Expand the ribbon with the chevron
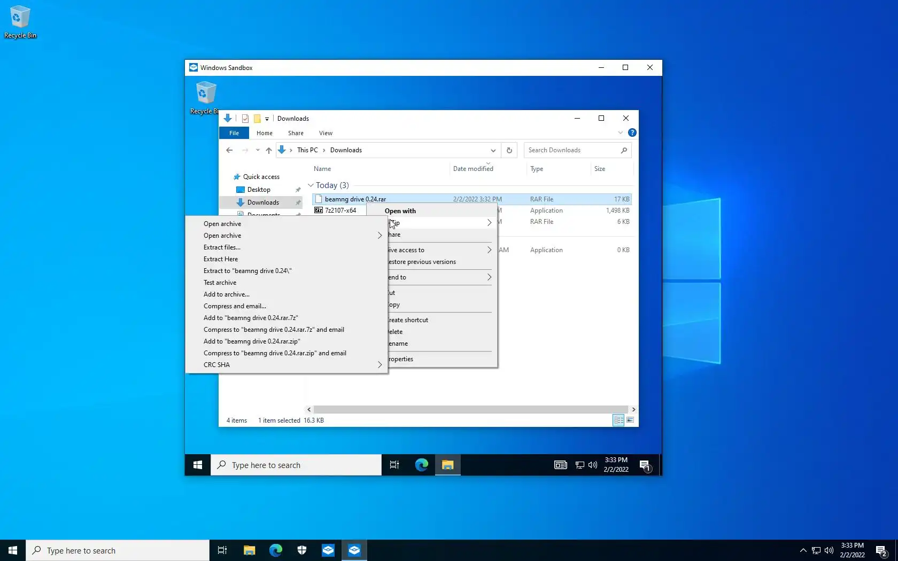 pos(620,133)
